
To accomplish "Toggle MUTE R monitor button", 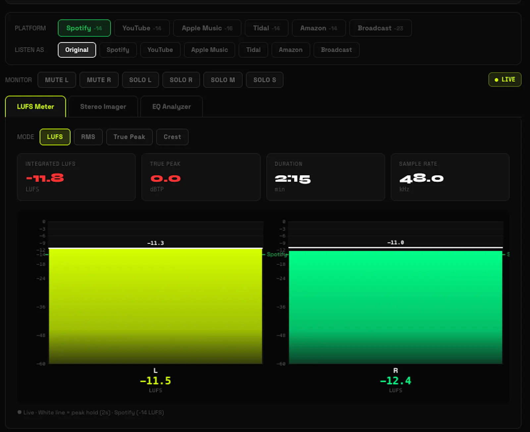I will [99, 80].
